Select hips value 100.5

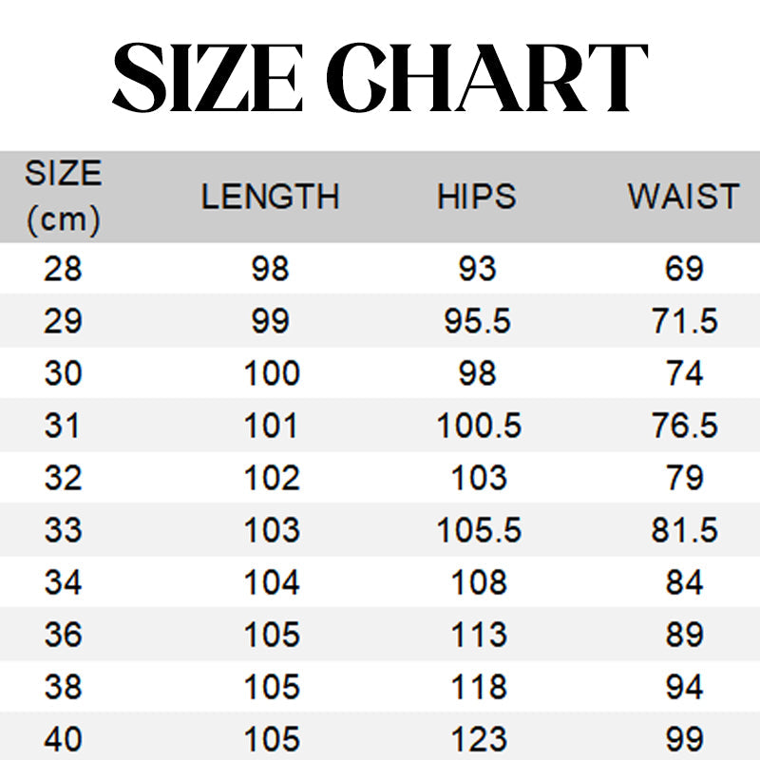coord(479,426)
